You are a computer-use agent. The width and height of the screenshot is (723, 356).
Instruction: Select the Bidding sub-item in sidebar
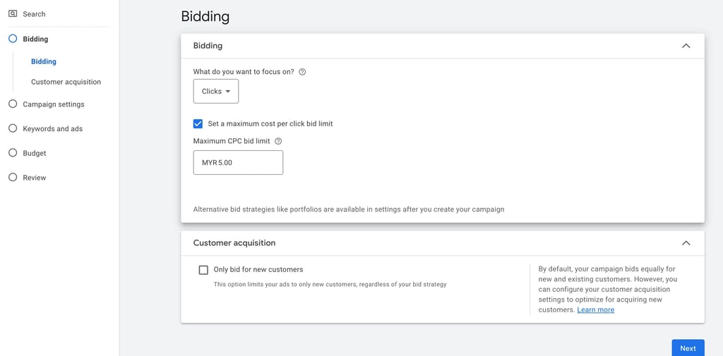tap(44, 61)
